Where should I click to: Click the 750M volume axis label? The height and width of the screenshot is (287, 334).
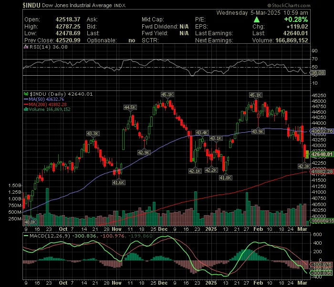coord(15,206)
